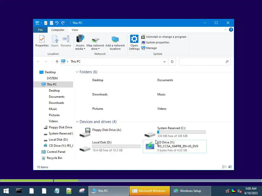
Task: Click the This PC taskbar button
Action: [108, 191]
